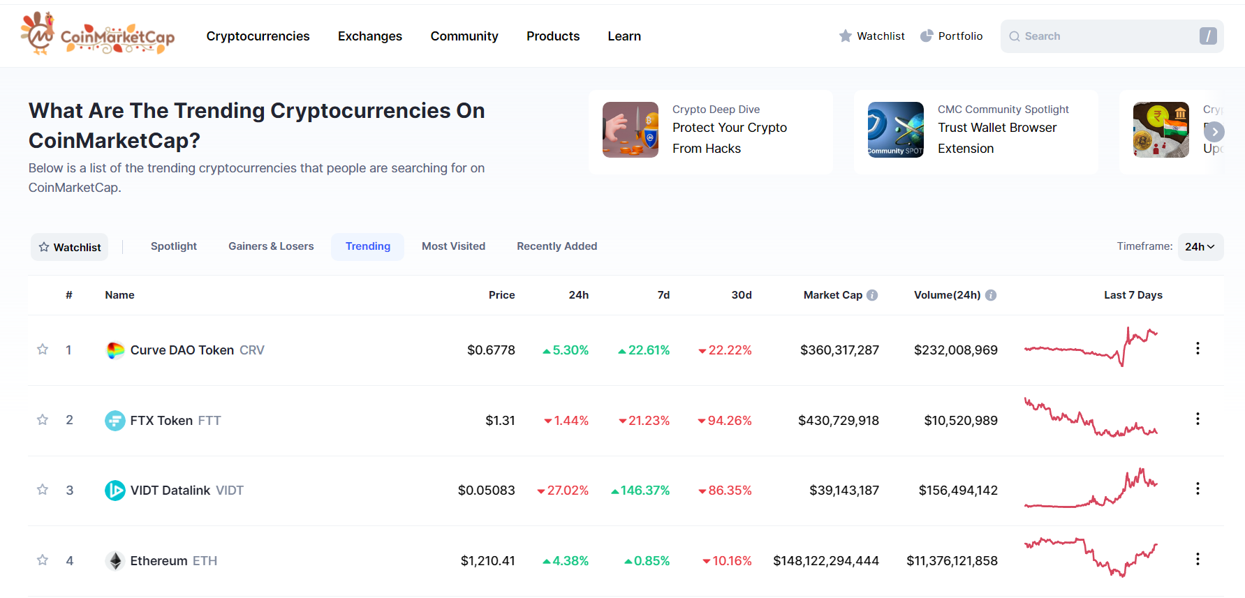Click next arrow on article carousel
This screenshot has height=598, width=1245.
1214,132
